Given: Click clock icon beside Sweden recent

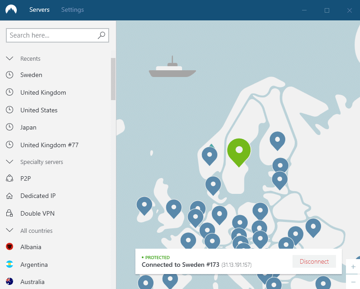Looking at the screenshot, I should (x=10, y=75).
